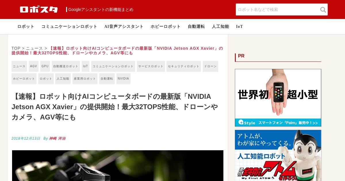Select the ロボット tag

pyautogui.click(x=46, y=79)
